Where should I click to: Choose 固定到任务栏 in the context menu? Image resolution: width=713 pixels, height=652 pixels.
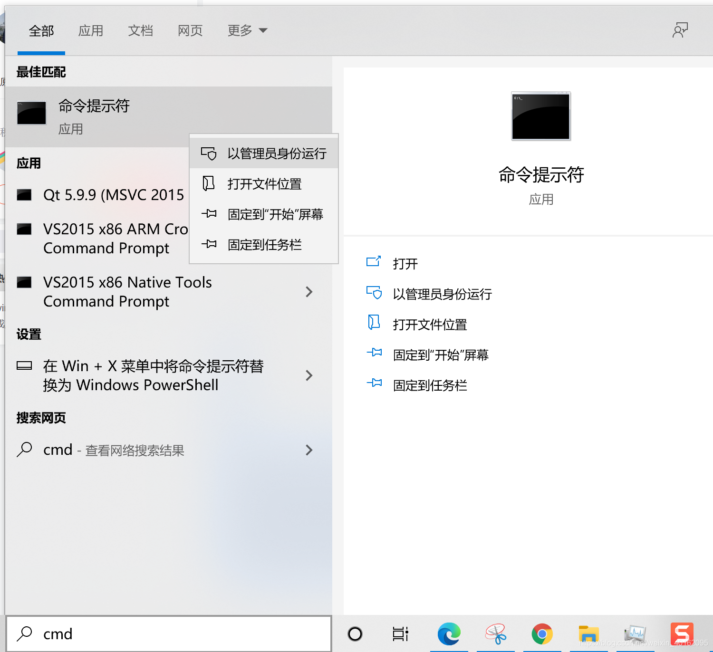(x=264, y=245)
